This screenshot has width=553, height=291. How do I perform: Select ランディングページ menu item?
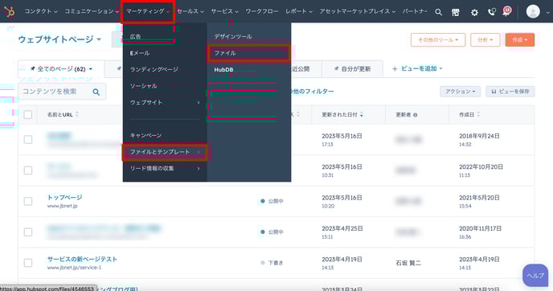coord(154,69)
